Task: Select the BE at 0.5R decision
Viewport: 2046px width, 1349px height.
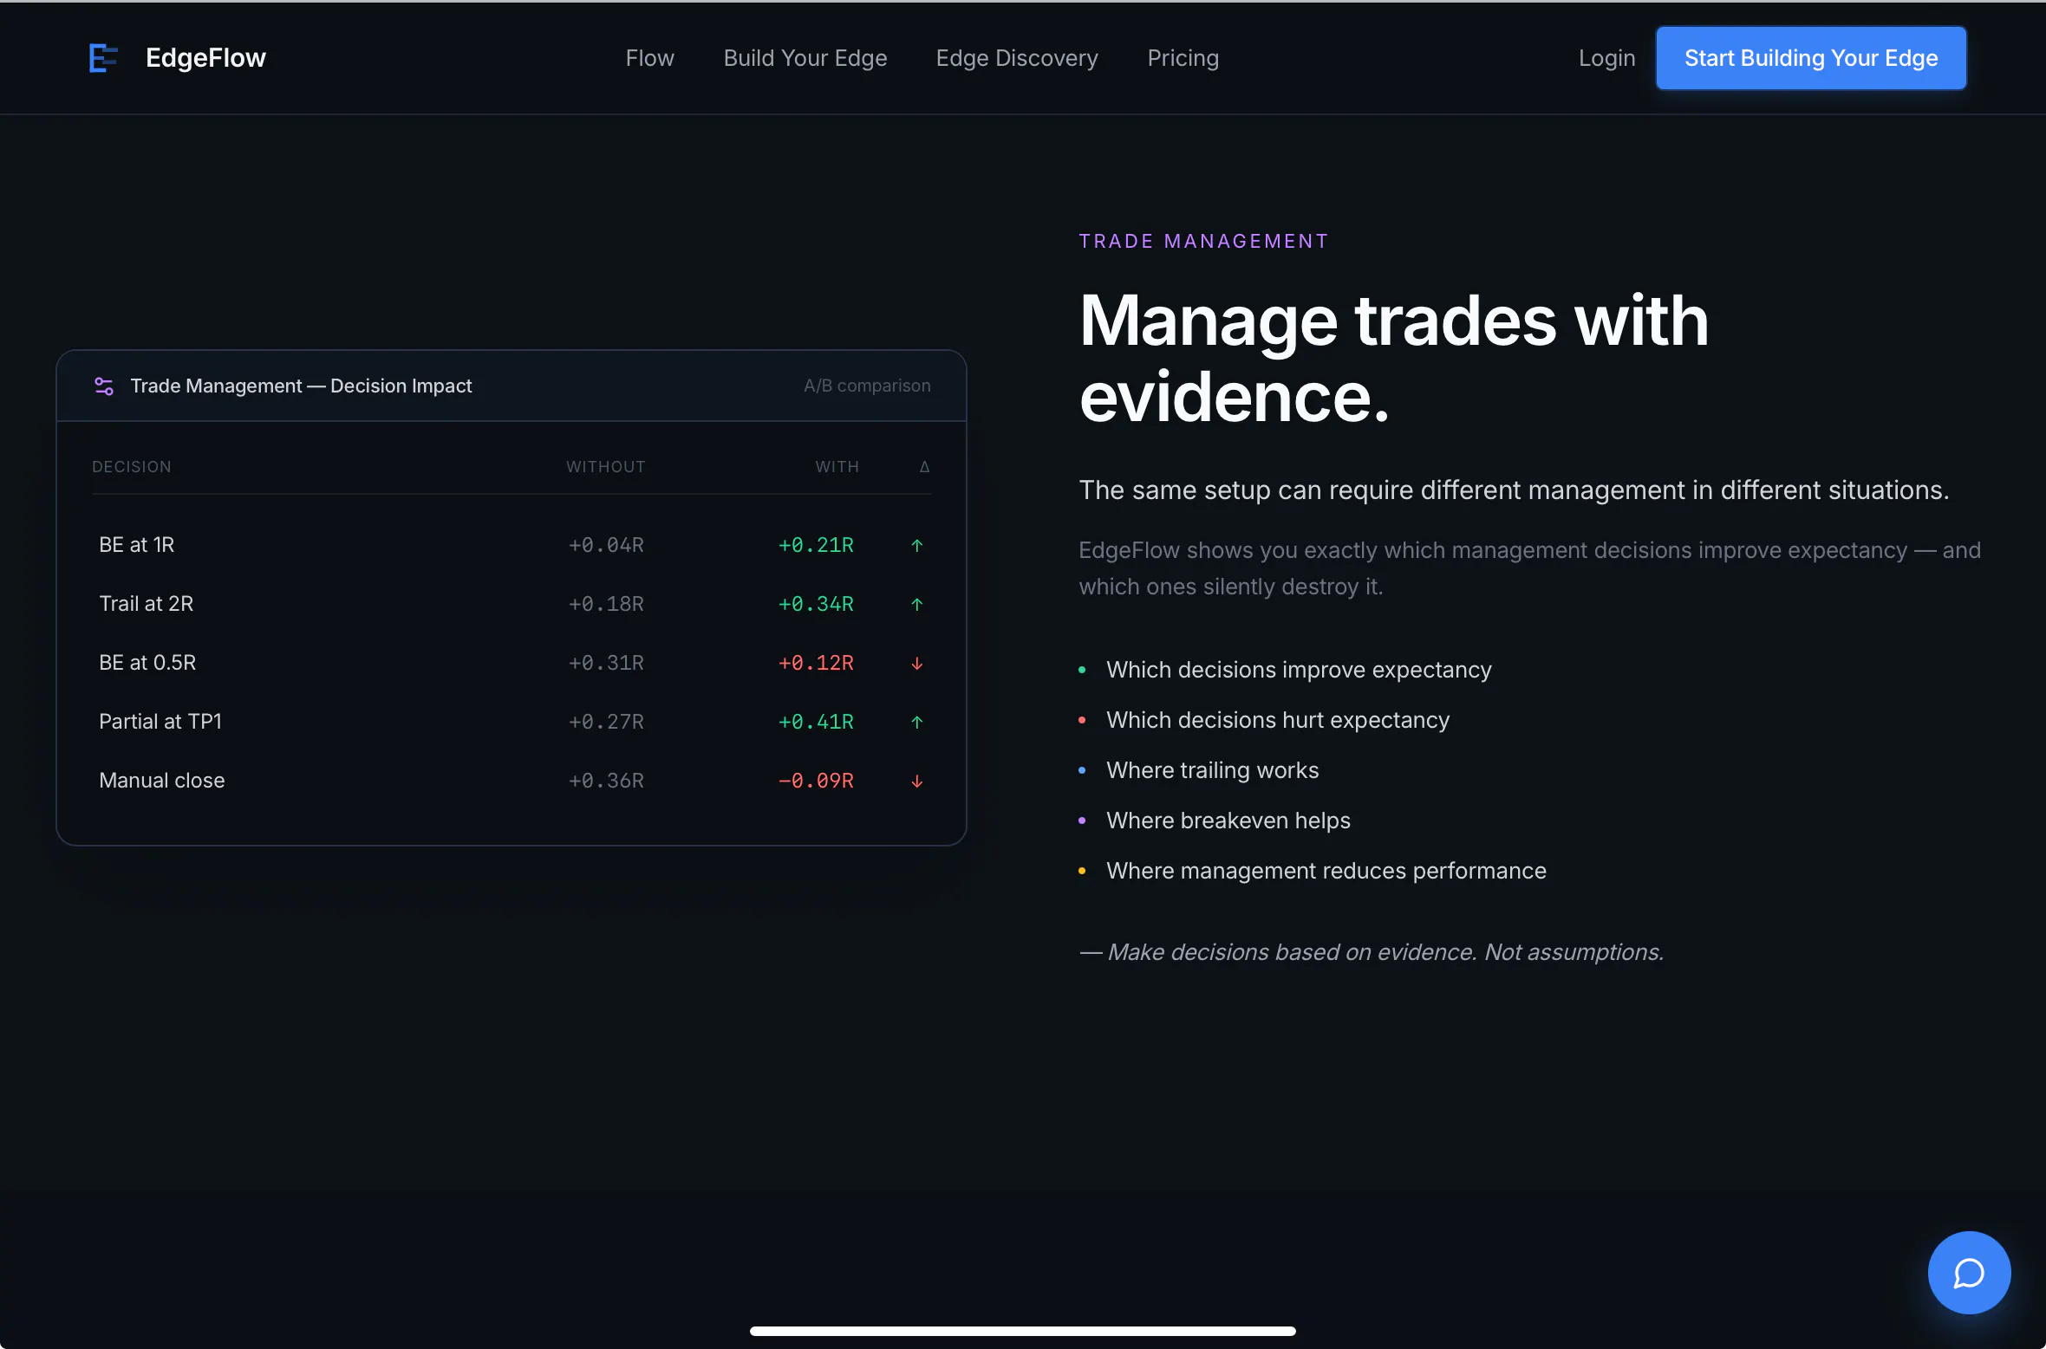Action: [147, 663]
